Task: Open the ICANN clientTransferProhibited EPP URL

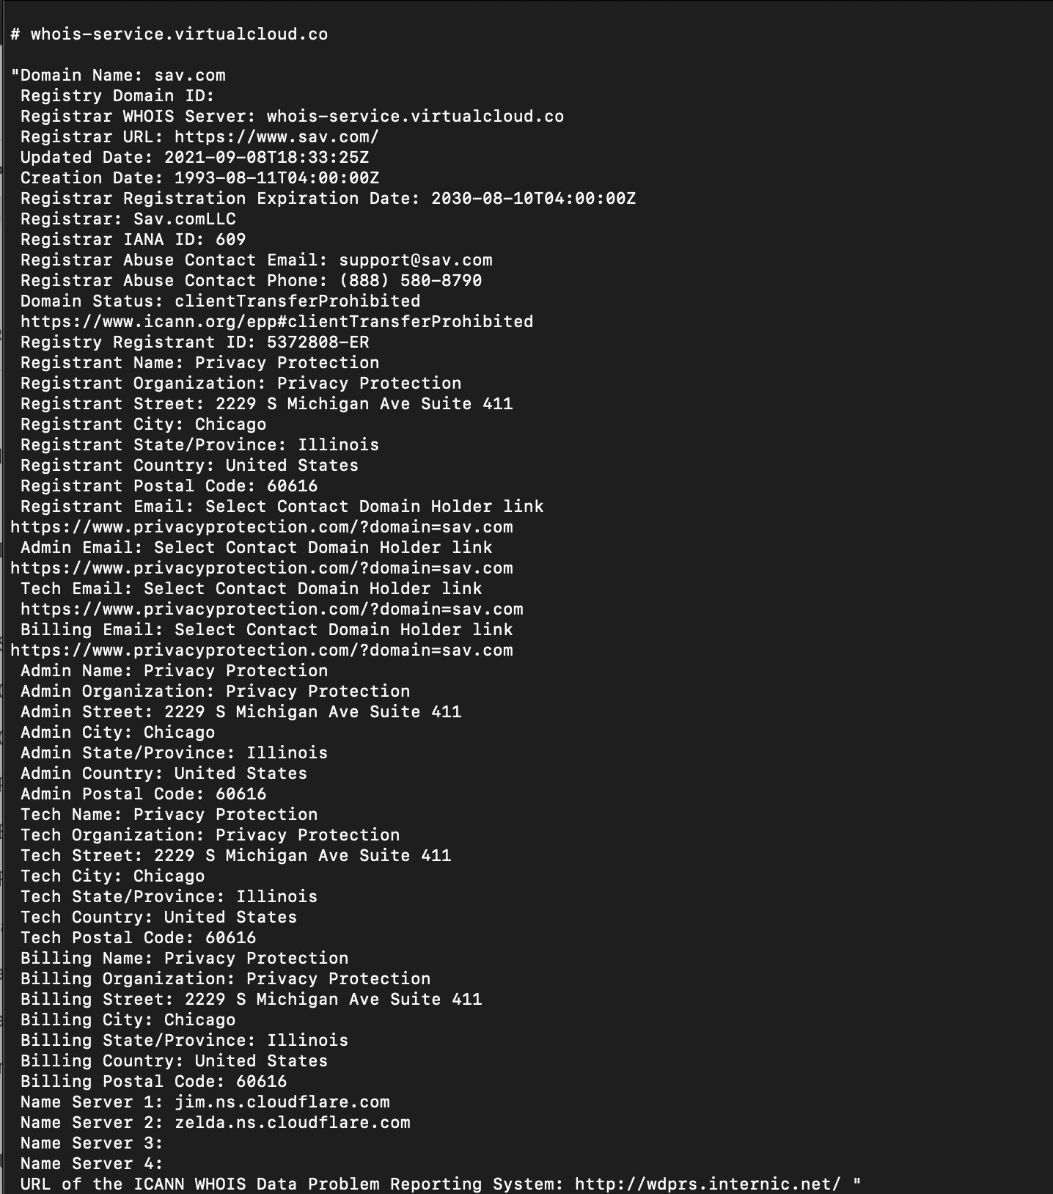Action: [276, 322]
